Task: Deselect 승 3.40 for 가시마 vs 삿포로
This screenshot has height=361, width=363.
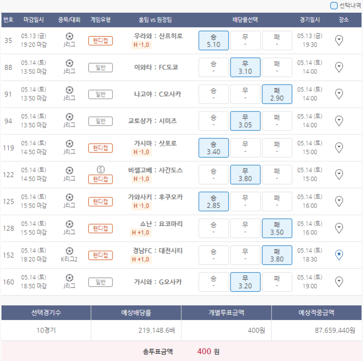Action: (214, 148)
